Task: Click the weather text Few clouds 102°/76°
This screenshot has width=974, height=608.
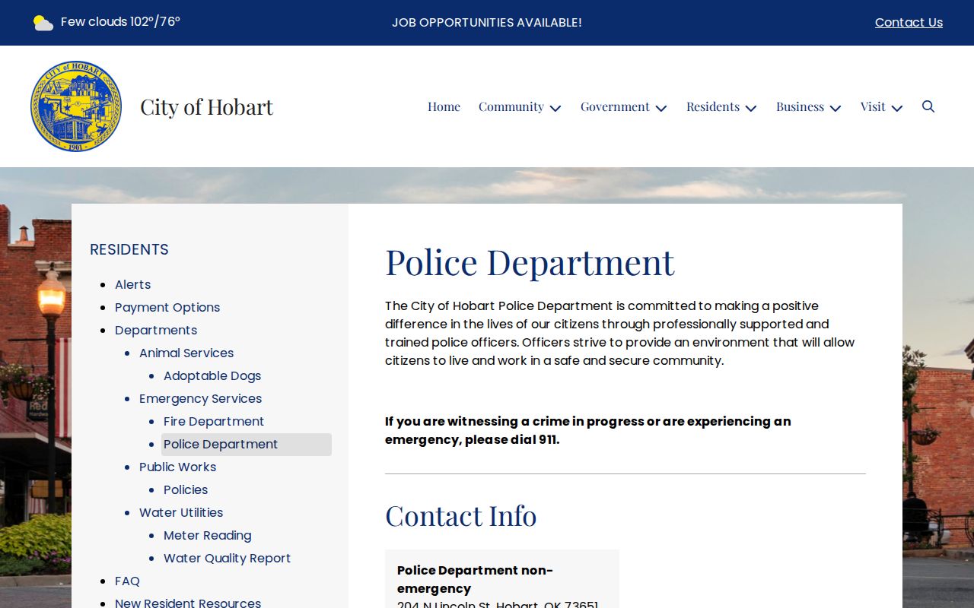Action: [x=120, y=22]
